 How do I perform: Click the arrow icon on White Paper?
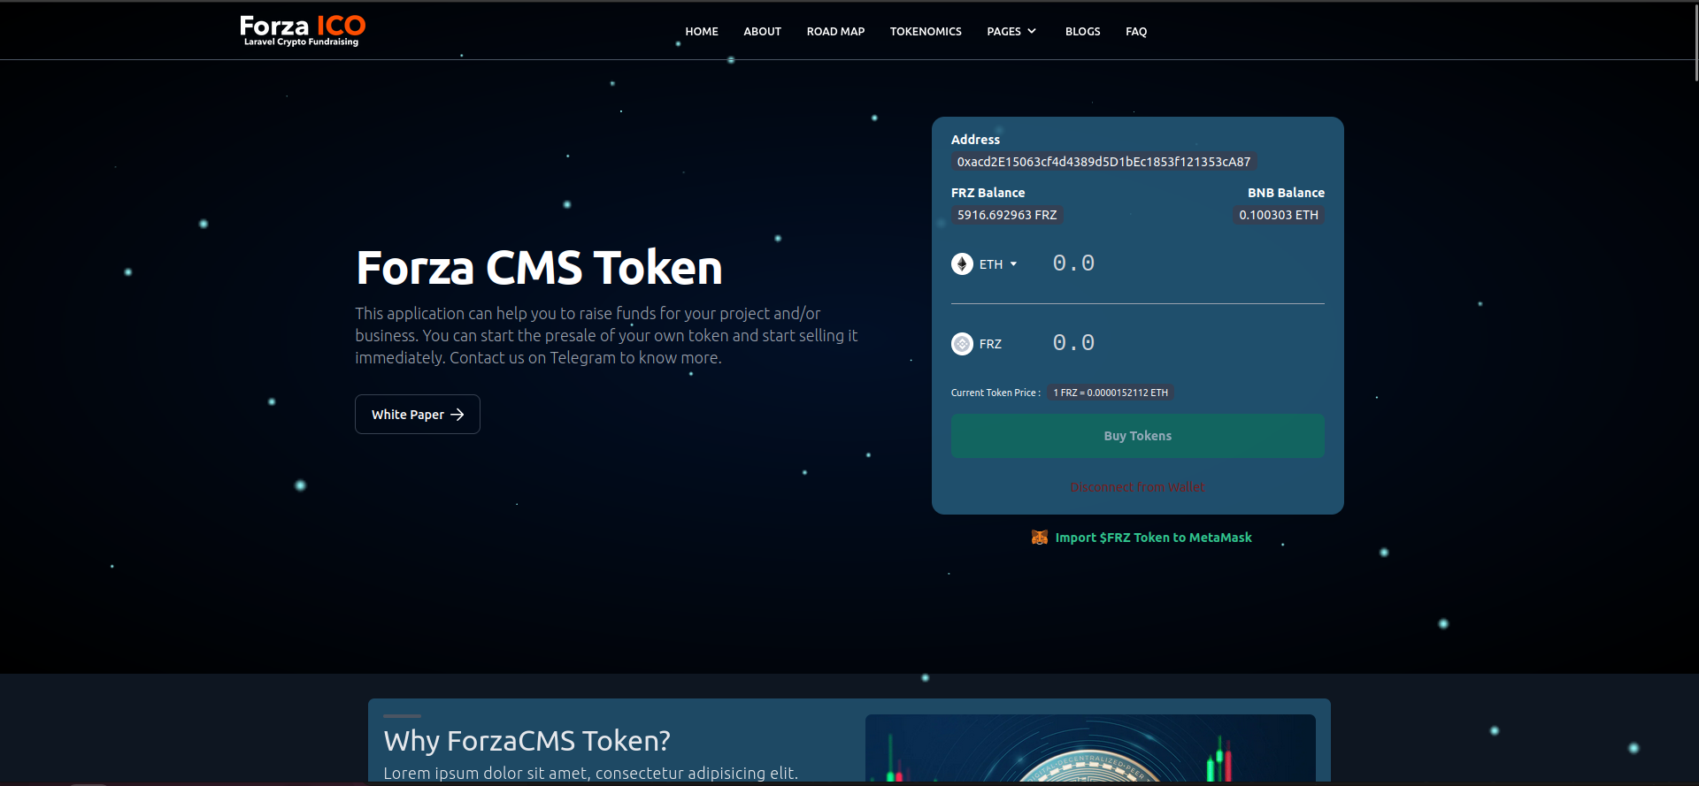(x=457, y=415)
